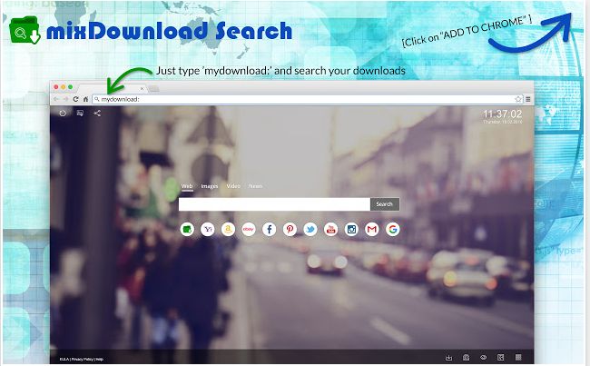This screenshot has width=590, height=366.
Task: Open the Chrome hamburger menu
Action: (528, 99)
